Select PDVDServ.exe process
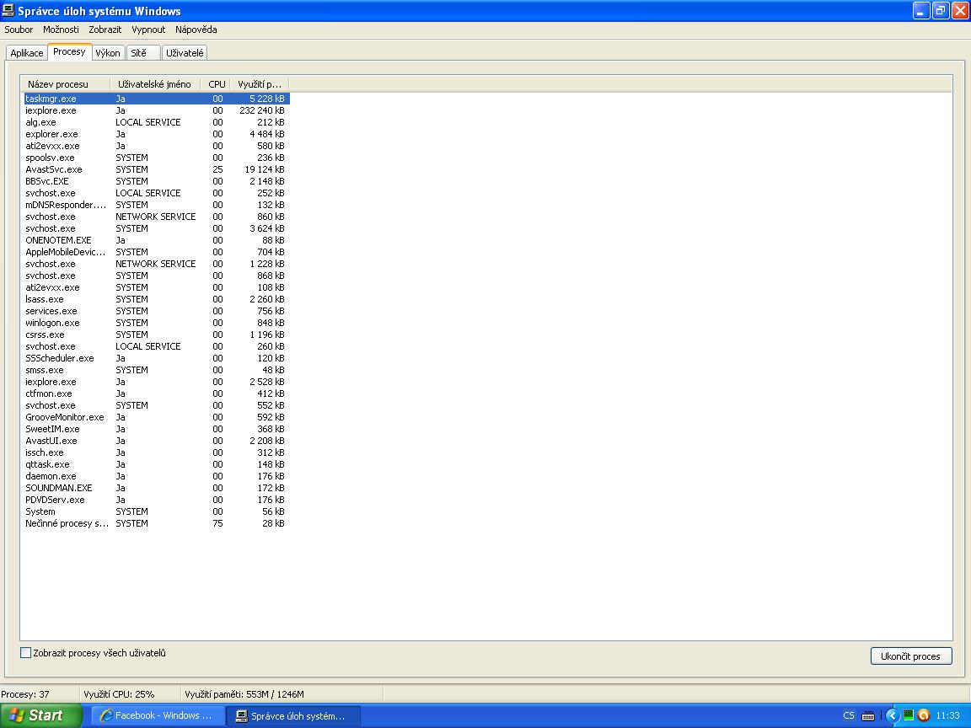This screenshot has height=728, width=971. pyautogui.click(x=157, y=500)
